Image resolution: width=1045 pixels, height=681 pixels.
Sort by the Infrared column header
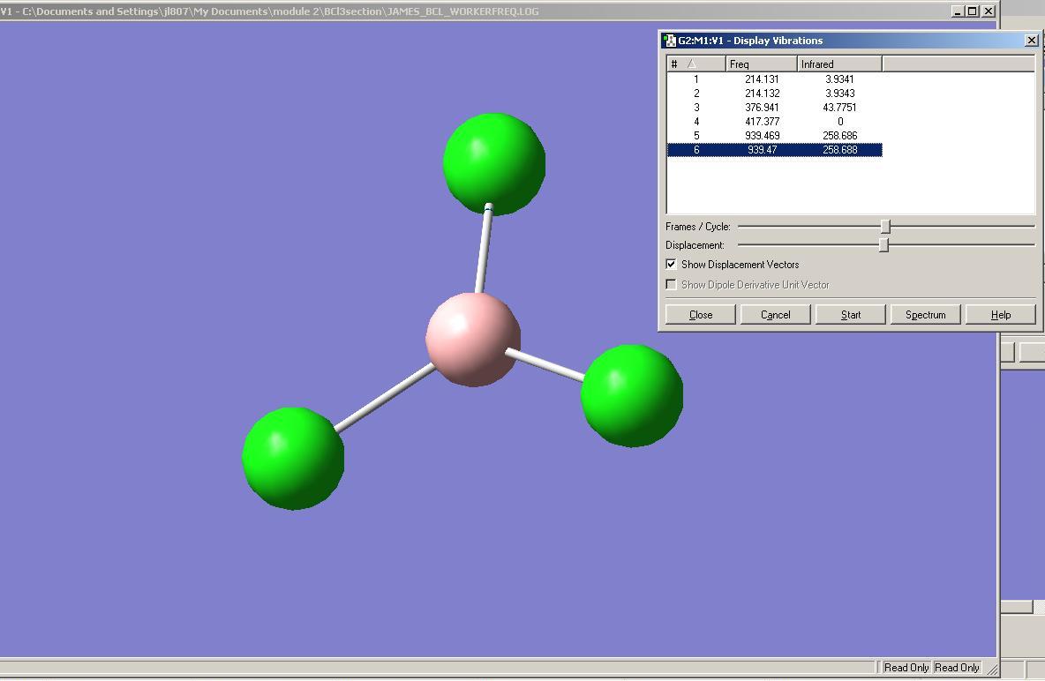point(839,64)
